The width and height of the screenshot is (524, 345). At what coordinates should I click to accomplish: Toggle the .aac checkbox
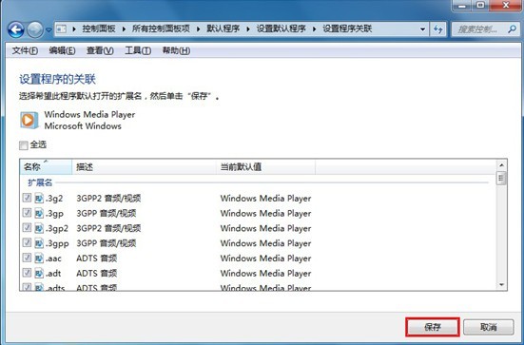(27, 258)
